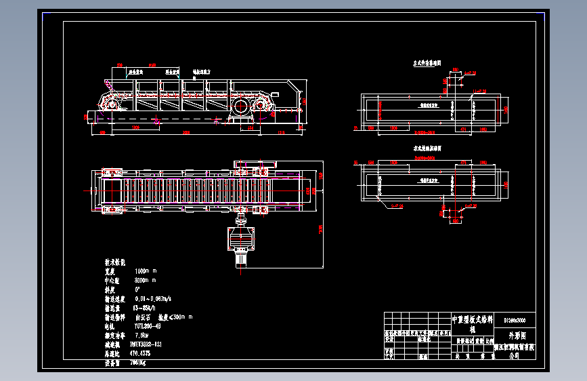This screenshot has width=587, height=381.
Task: Select the 宽度 width specification row
Action: click(x=131, y=271)
